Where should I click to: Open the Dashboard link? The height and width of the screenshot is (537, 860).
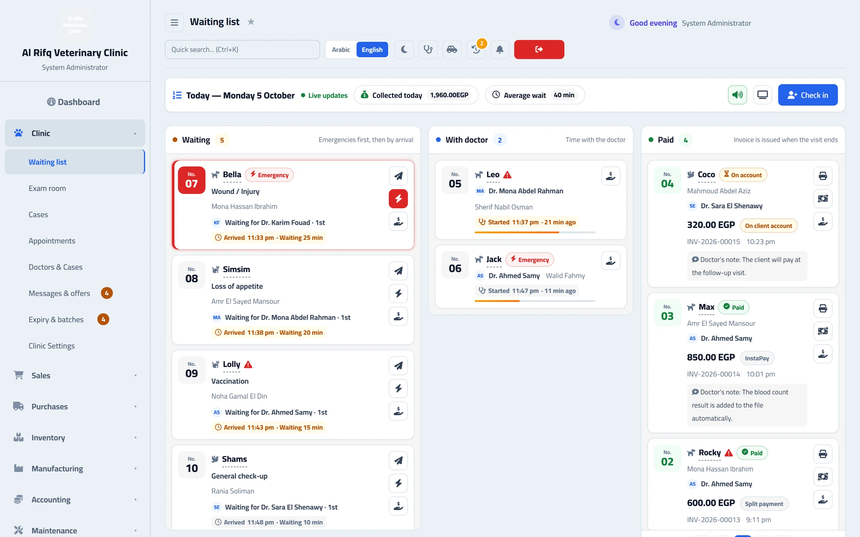[73, 102]
